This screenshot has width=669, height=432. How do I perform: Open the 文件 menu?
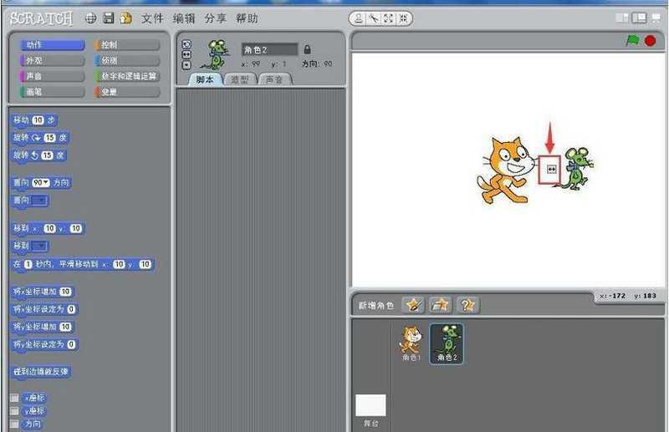pos(152,18)
